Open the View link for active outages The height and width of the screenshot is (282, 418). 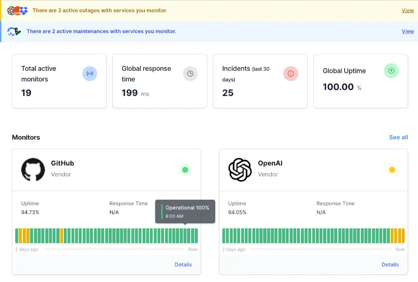tap(408, 10)
